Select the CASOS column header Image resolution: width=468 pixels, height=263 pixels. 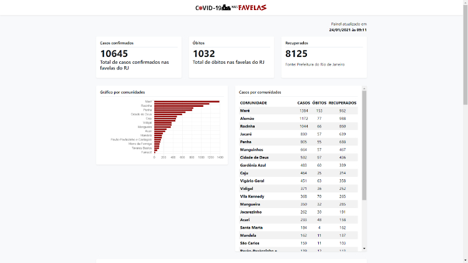point(303,102)
